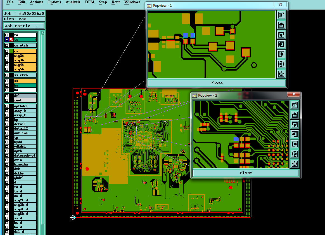Toggle the 'cs' layer checkbox
The width and height of the screenshot is (325, 235).
[x=7, y=51]
